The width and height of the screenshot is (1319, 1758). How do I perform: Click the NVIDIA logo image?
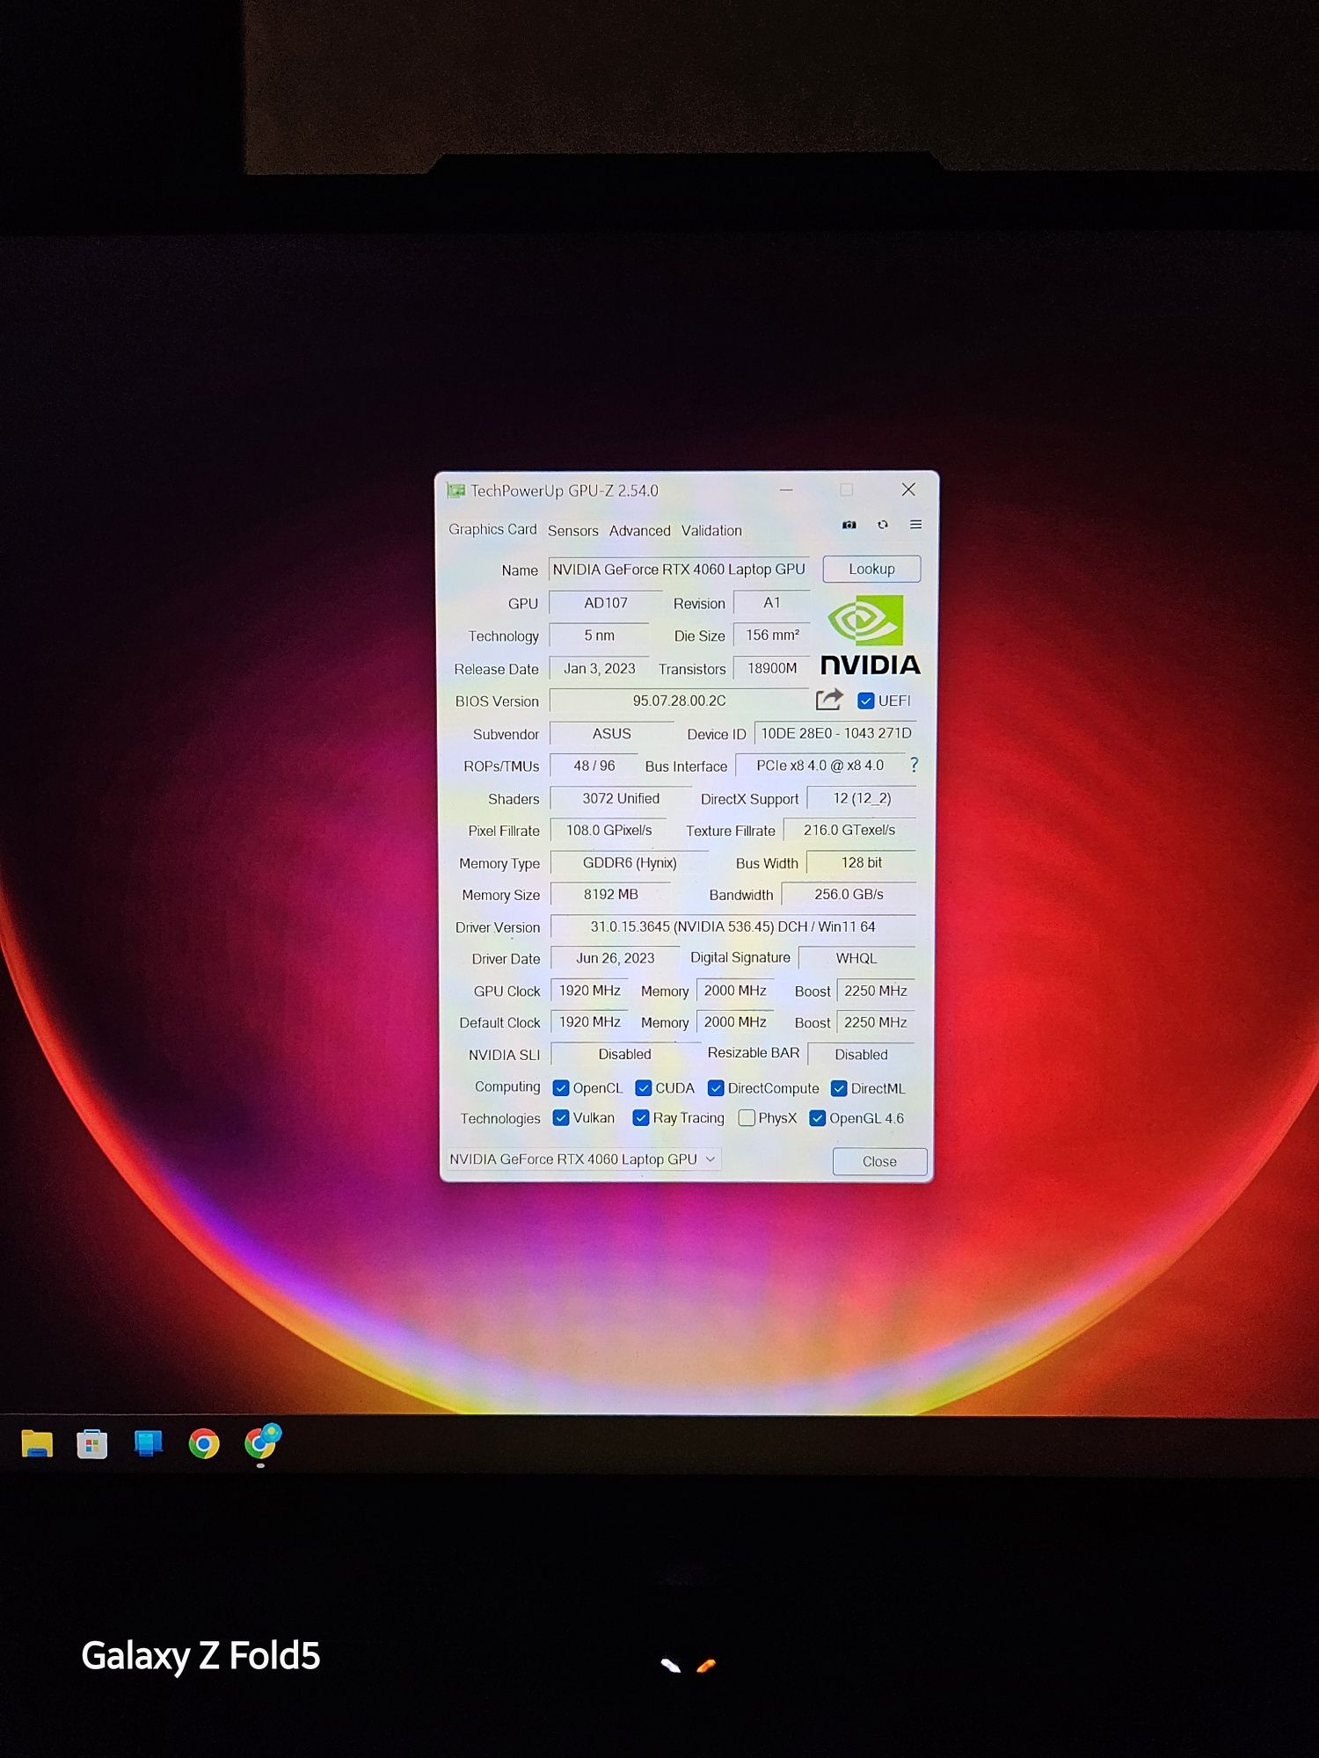[x=870, y=636]
